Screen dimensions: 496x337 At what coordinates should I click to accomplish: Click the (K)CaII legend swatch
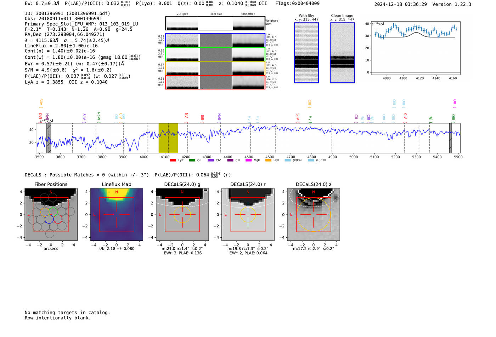[288, 160]
